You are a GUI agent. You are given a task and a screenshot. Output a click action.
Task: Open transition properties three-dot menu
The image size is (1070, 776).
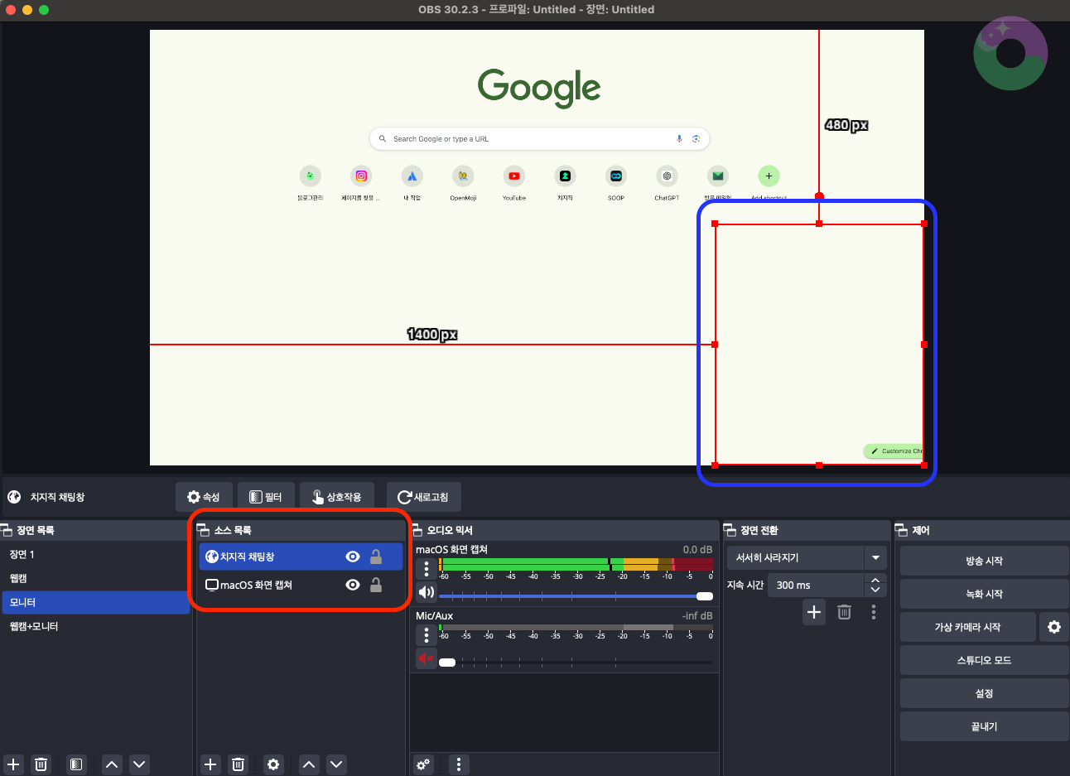click(x=874, y=612)
